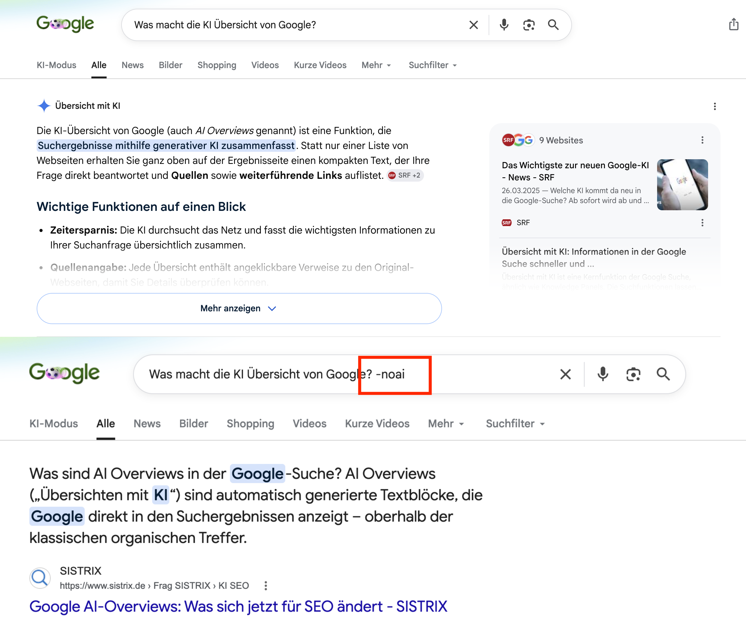Viewport: 746px width, 627px height.
Task: Open three-dot menu beside the SISTRIX URL
Action: pos(266,586)
